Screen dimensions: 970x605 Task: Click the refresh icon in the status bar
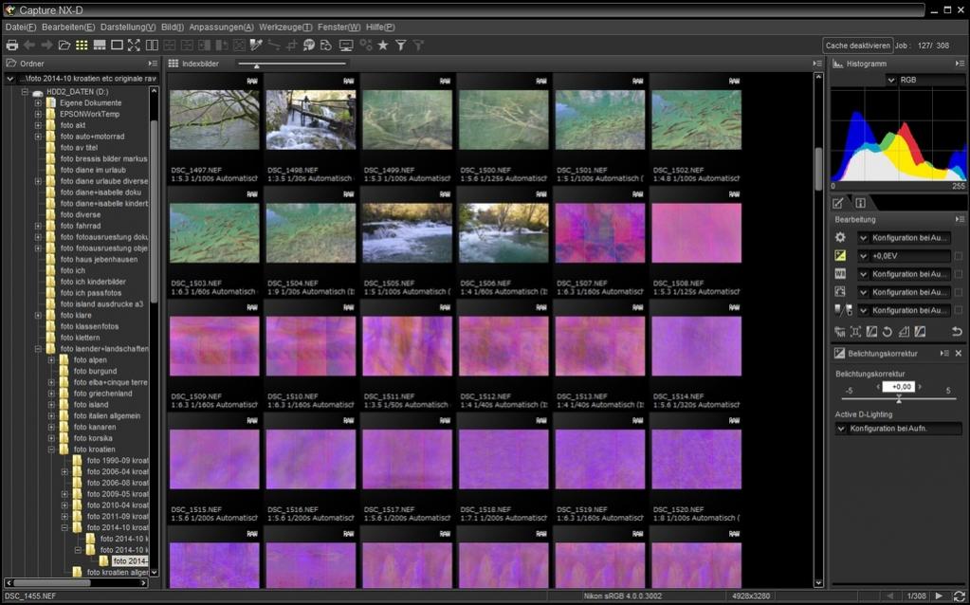tap(959, 596)
